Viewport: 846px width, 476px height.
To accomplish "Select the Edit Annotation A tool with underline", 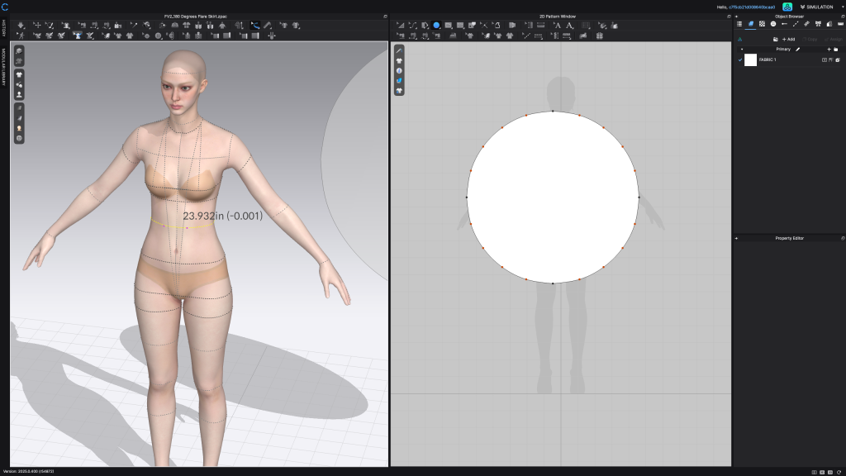I will (x=570, y=26).
